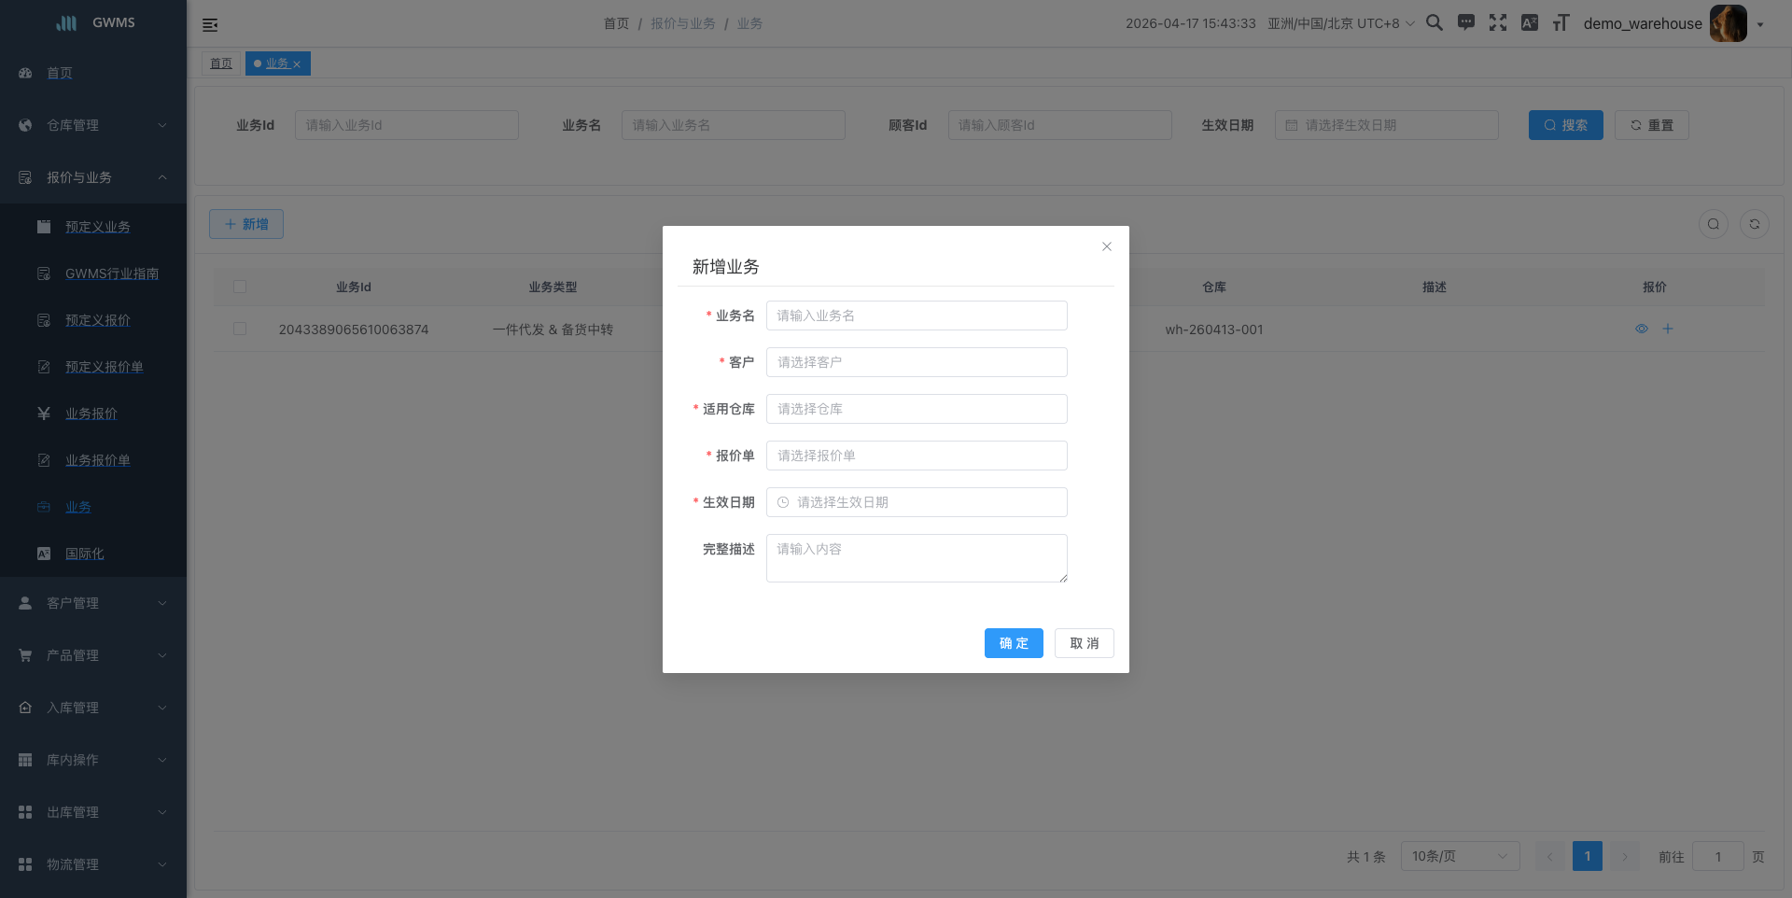Viewport: 1792px width, 898px height.
Task: Open the 报价单 select in dialog
Action: [x=917, y=456]
